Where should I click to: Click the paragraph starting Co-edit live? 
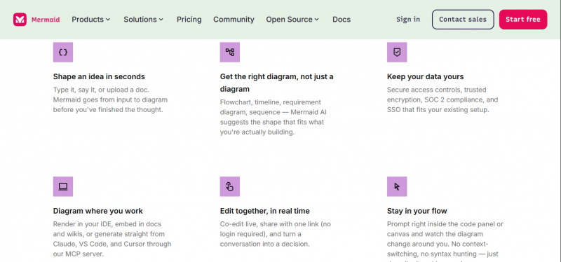[x=276, y=234]
